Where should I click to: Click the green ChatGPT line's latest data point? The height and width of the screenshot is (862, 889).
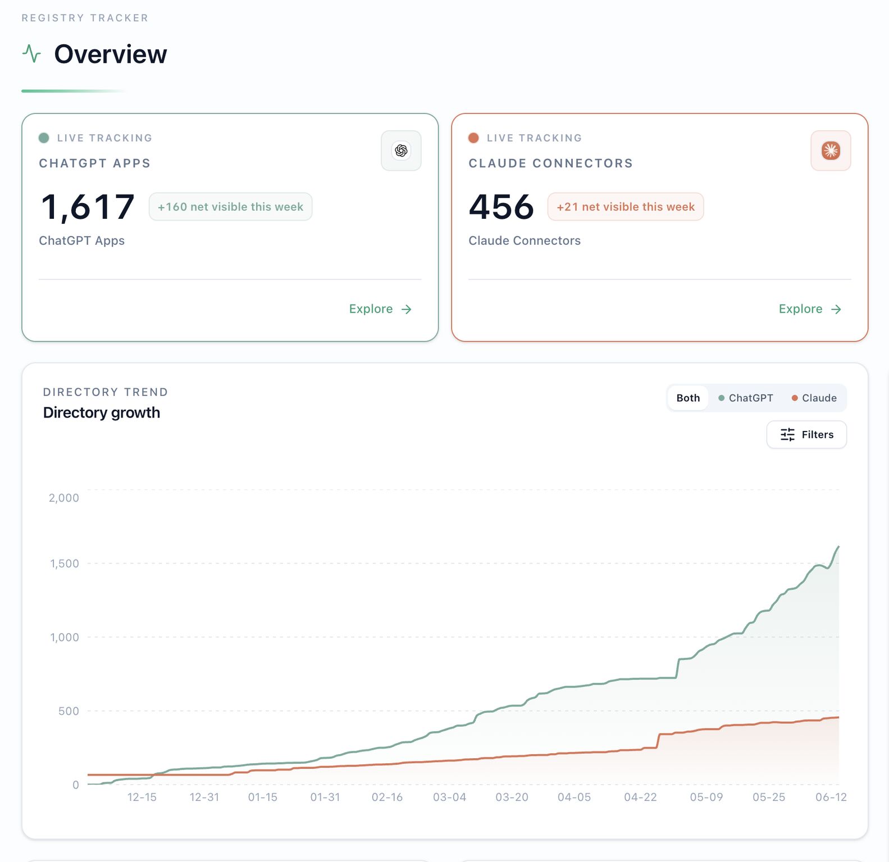tap(838, 546)
